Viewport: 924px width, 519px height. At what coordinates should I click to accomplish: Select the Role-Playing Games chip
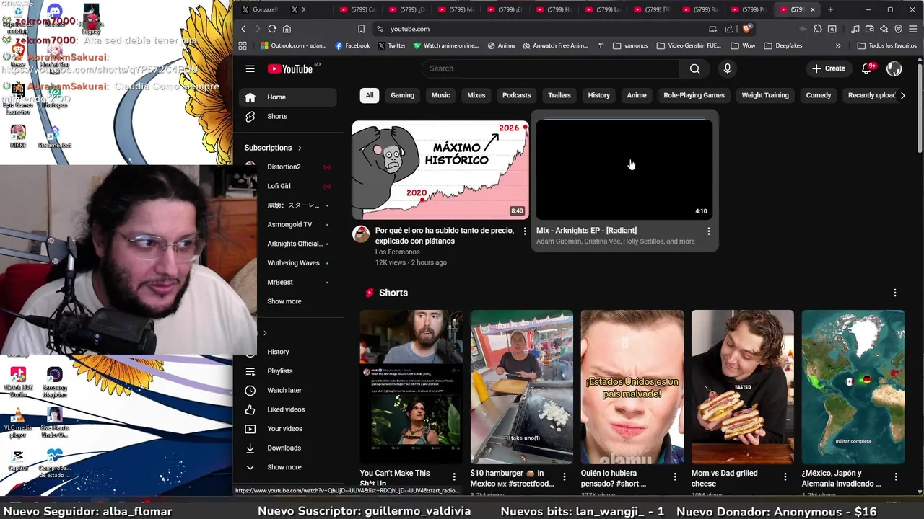[x=694, y=95]
